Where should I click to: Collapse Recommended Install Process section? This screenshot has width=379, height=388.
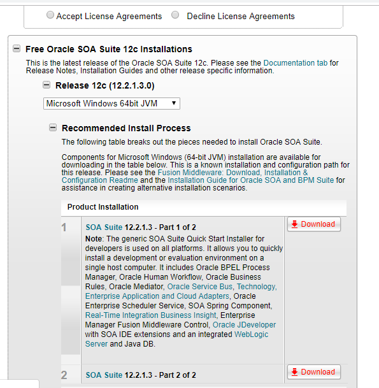[53, 127]
